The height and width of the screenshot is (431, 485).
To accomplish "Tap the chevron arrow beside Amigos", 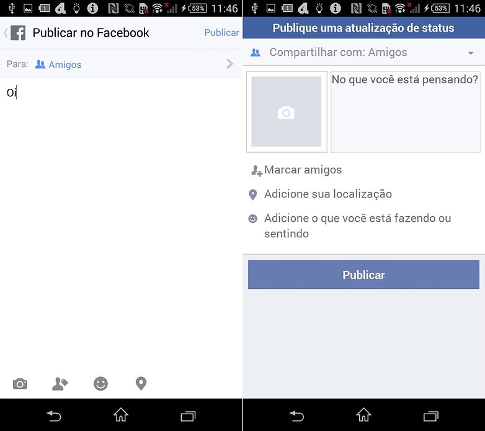I will tap(229, 64).
